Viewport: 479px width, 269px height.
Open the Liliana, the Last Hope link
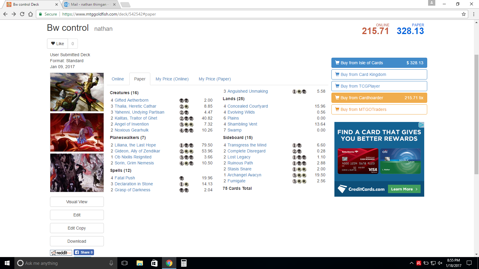tap(135, 145)
